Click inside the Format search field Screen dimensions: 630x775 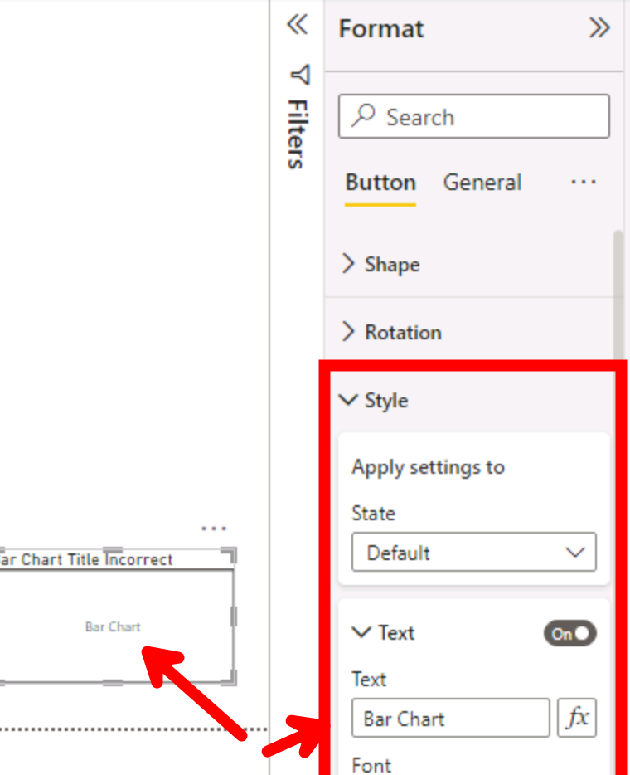pyautogui.click(x=473, y=116)
